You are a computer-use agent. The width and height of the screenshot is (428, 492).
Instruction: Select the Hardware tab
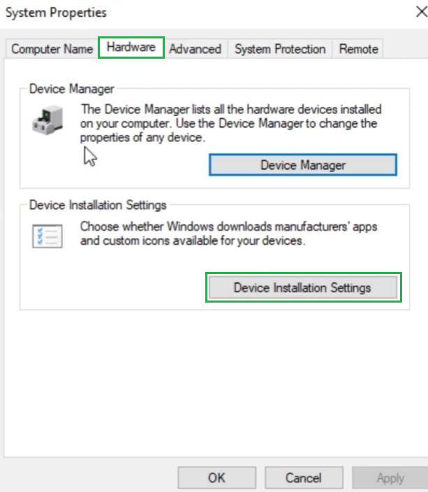pos(131,48)
